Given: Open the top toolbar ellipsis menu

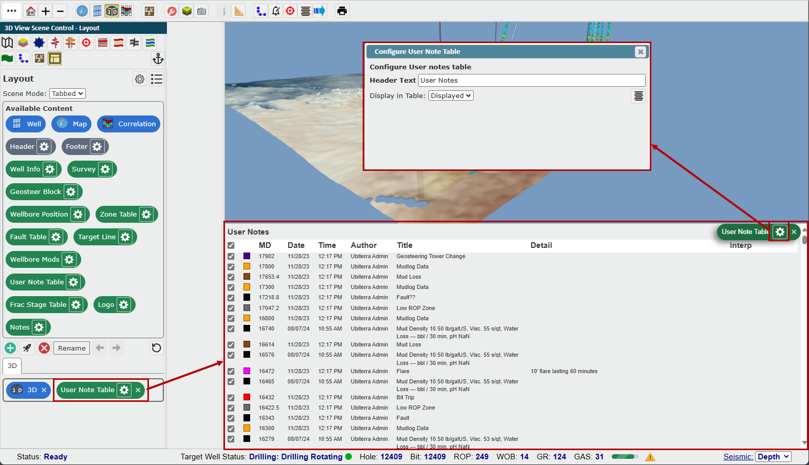Looking at the screenshot, I should (x=12, y=11).
